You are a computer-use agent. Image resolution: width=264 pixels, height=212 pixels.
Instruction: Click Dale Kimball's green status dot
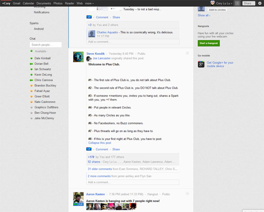click(x=31, y=58)
